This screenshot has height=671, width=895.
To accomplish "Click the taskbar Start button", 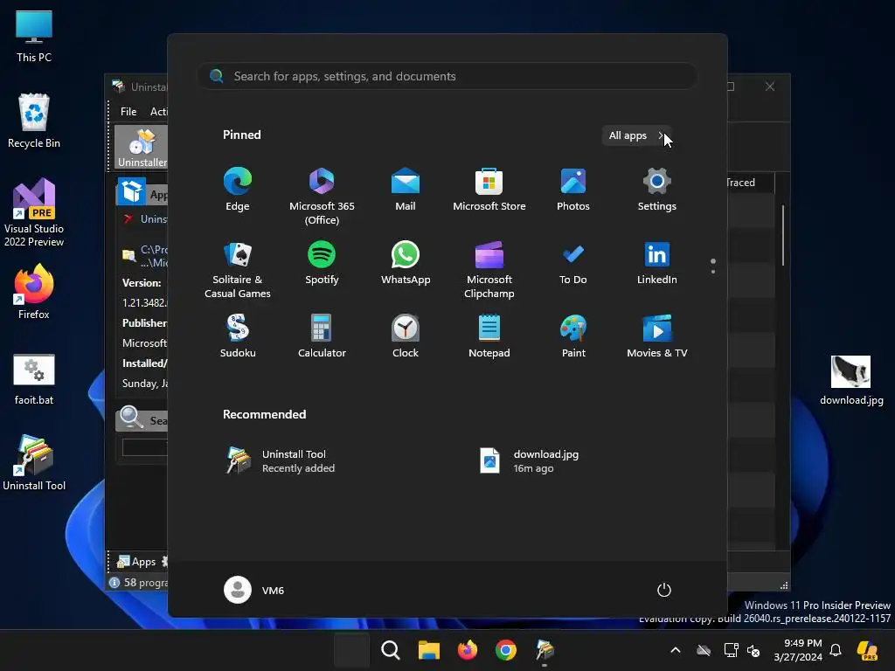I will tap(351, 650).
